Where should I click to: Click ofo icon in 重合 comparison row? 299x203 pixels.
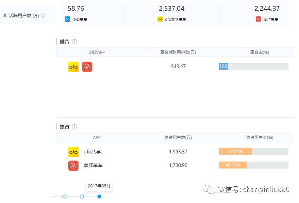74,67
